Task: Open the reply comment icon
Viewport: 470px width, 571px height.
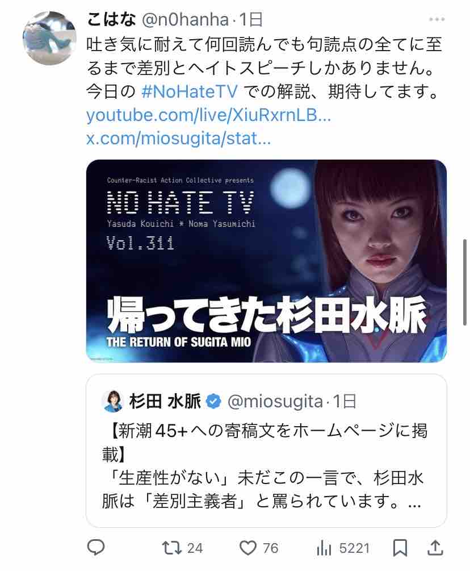Action: (96, 548)
